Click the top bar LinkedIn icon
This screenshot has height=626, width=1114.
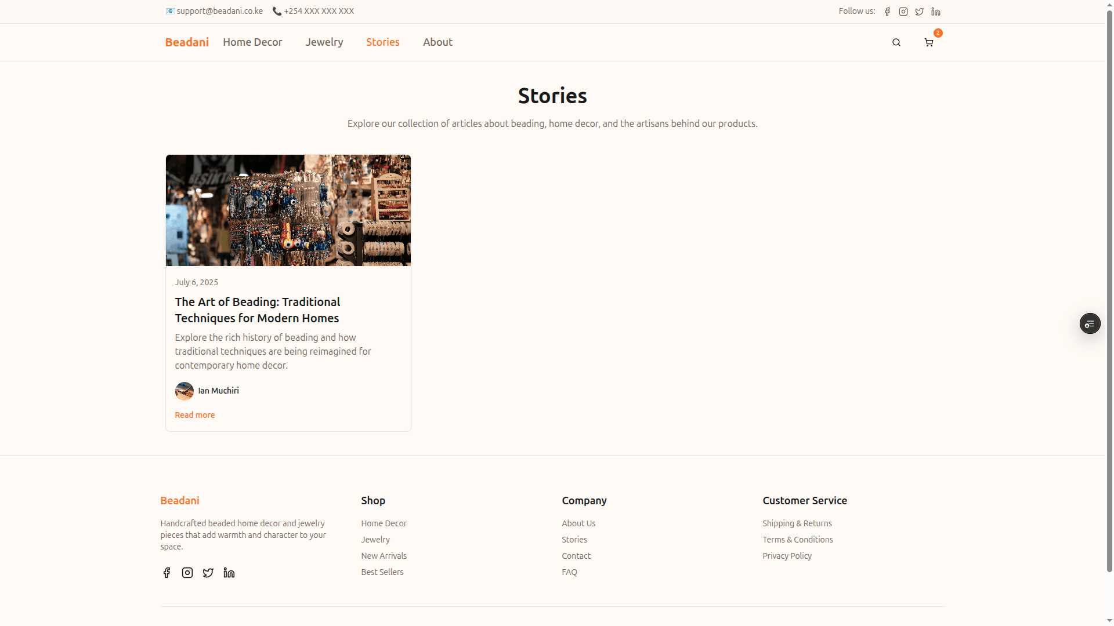936,12
